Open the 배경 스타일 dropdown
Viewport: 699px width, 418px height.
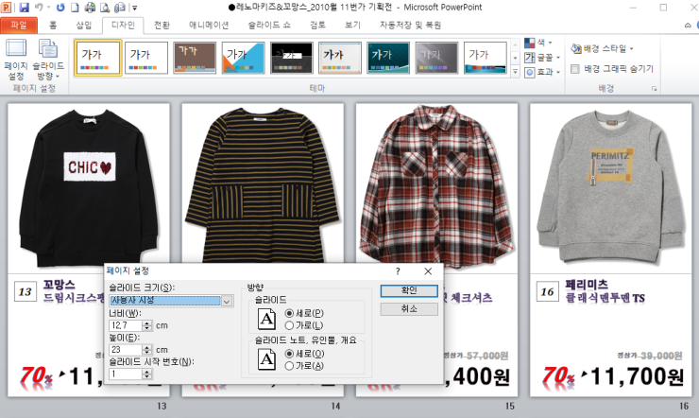click(x=603, y=47)
